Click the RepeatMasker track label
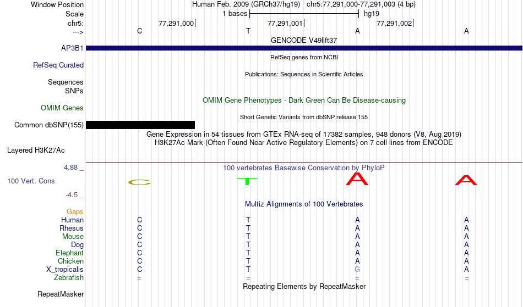The width and height of the screenshot is (523, 307). (x=61, y=294)
